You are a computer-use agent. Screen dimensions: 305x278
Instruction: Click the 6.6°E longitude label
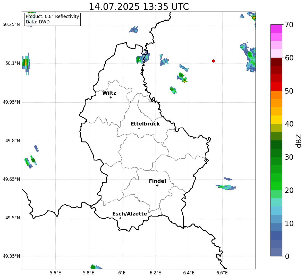222,273
